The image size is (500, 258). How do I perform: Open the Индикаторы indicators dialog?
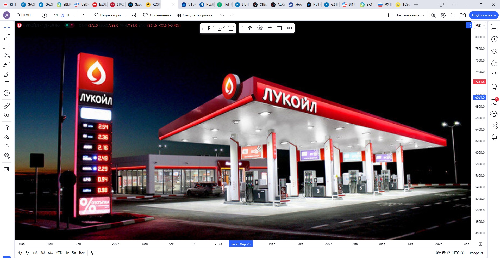[x=107, y=15]
